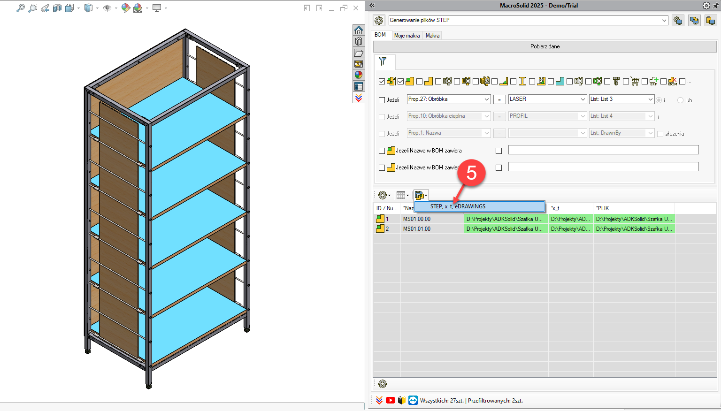
Task: Select the table cell MS01.01.00
Action: (x=432, y=229)
